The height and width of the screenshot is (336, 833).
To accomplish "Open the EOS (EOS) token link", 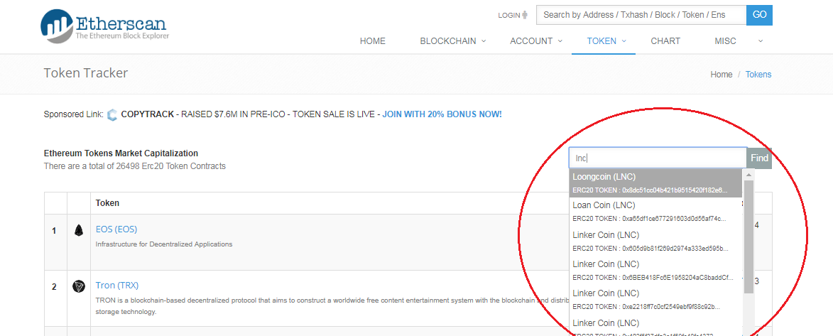I will (116, 229).
